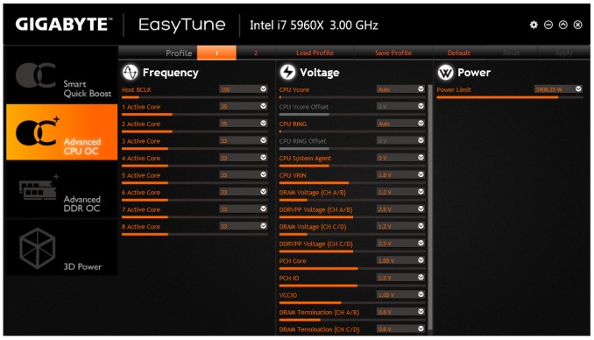This screenshot has height=340, width=594.
Task: Click Load Profile
Action: pos(315,53)
